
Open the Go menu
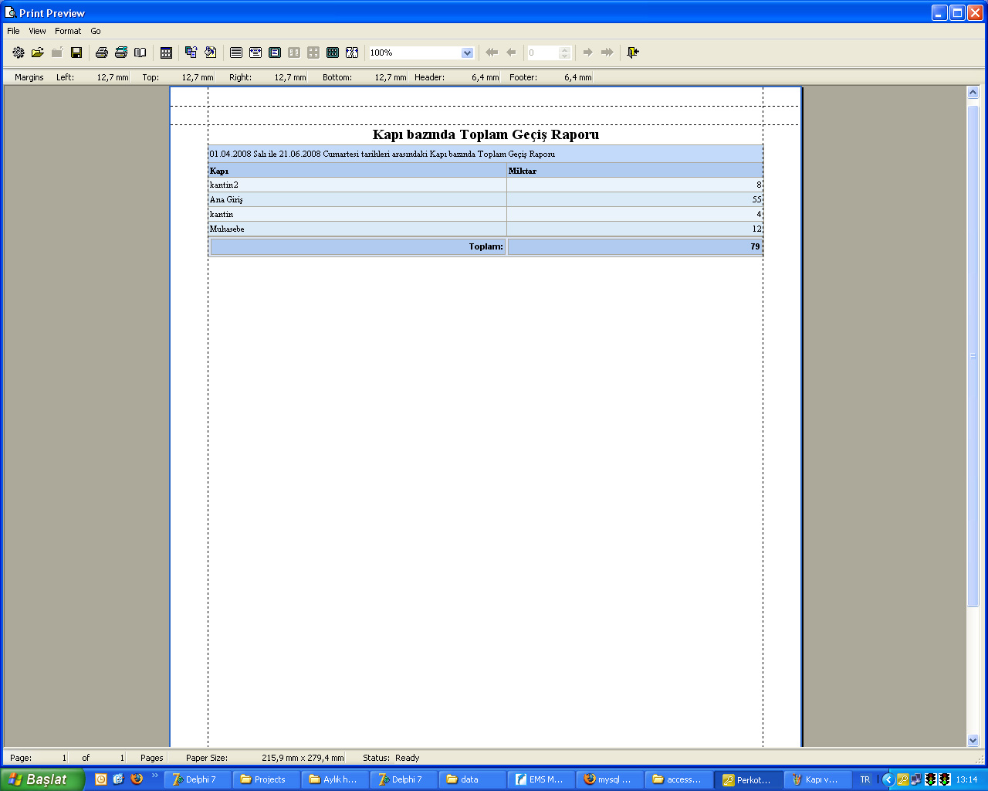coord(96,31)
